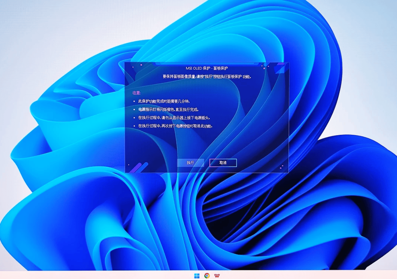
Task: Click the bullet dot before 电源指示灯
Action: click(134, 110)
